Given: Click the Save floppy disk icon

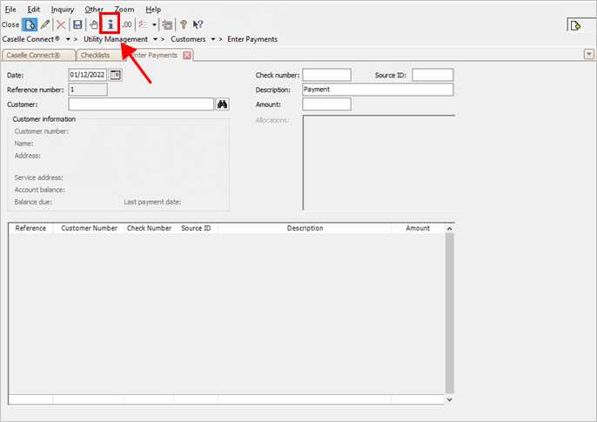Looking at the screenshot, I should click(x=78, y=24).
